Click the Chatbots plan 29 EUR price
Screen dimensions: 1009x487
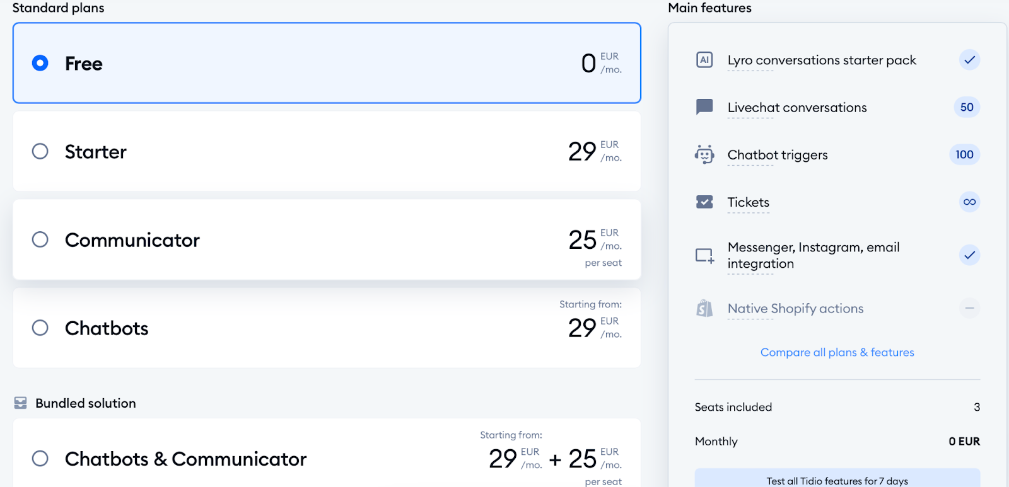[595, 328]
